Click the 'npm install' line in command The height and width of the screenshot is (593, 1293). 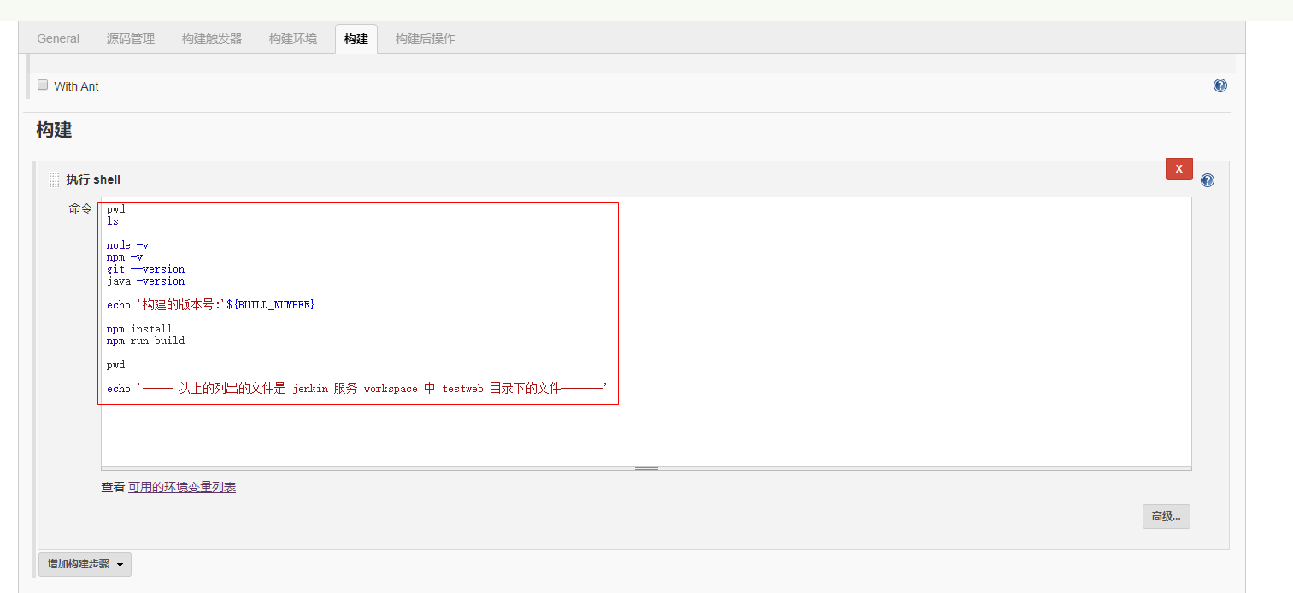tap(139, 329)
